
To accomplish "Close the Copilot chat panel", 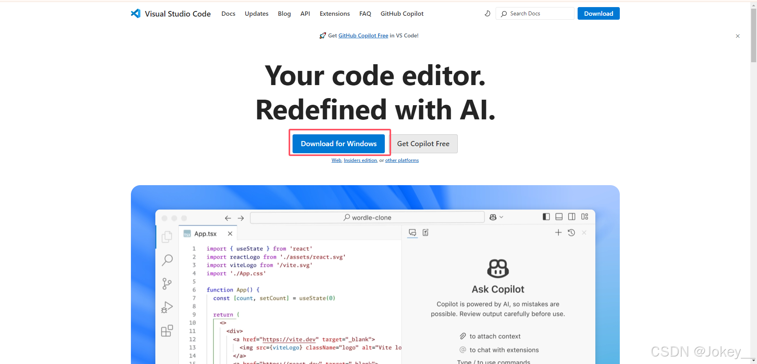I will tap(584, 233).
